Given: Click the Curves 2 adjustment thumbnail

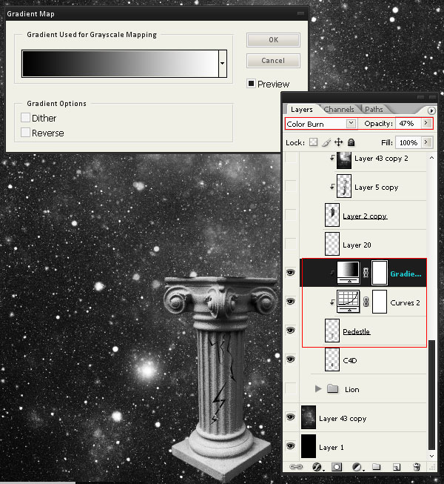Looking at the screenshot, I should [x=349, y=302].
